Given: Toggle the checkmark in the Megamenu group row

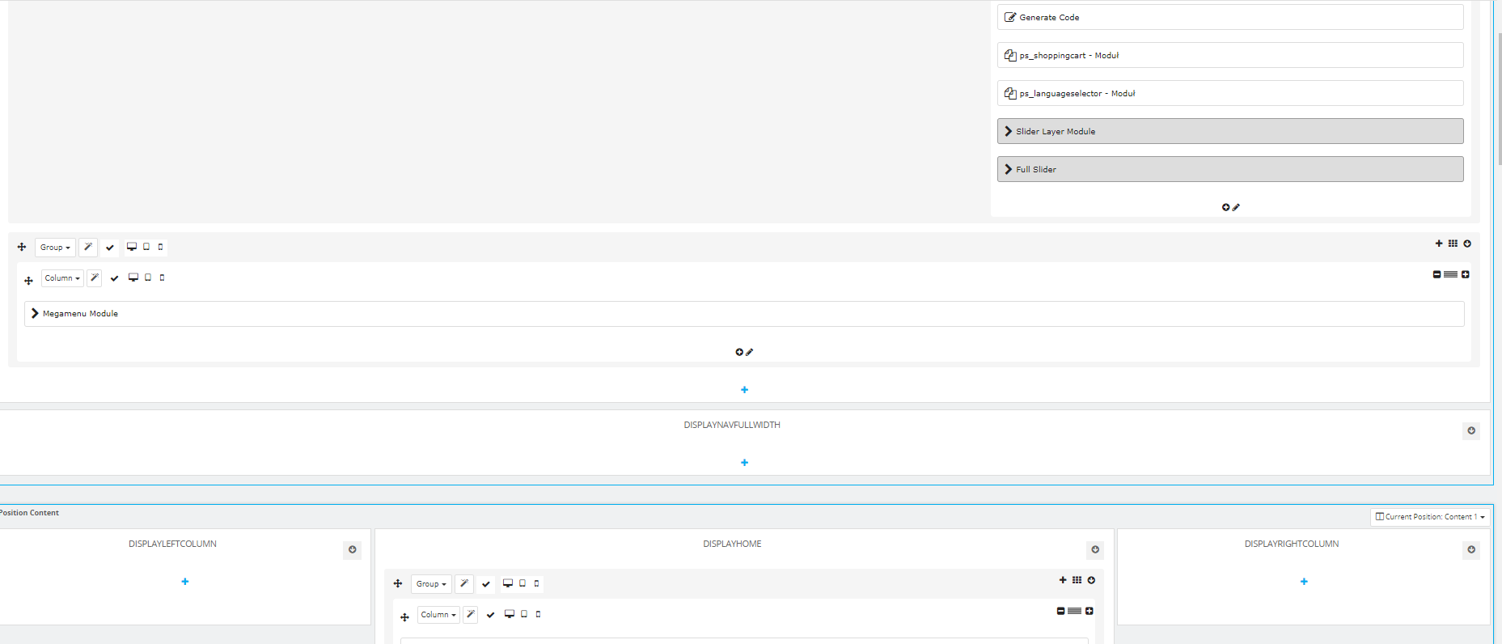Looking at the screenshot, I should pos(110,248).
